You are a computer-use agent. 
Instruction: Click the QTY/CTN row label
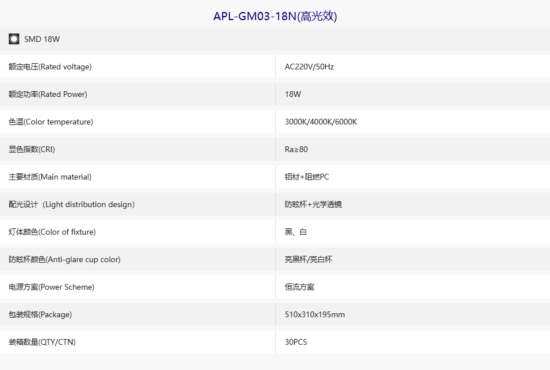pos(42,342)
